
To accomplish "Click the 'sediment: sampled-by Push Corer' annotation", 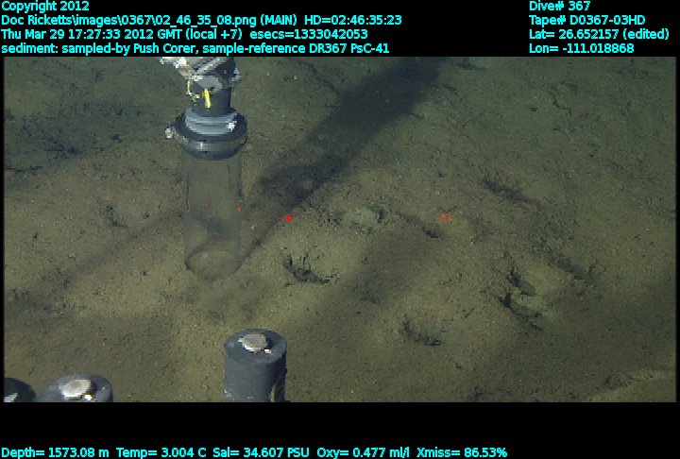I will [x=99, y=48].
